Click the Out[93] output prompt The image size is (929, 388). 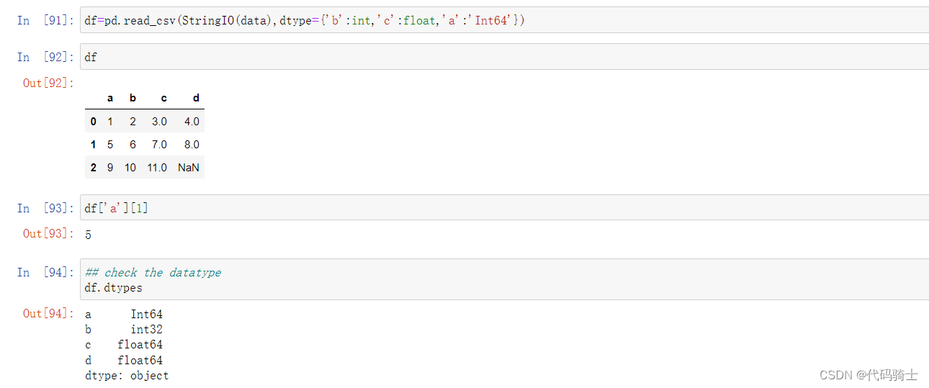click(x=48, y=233)
